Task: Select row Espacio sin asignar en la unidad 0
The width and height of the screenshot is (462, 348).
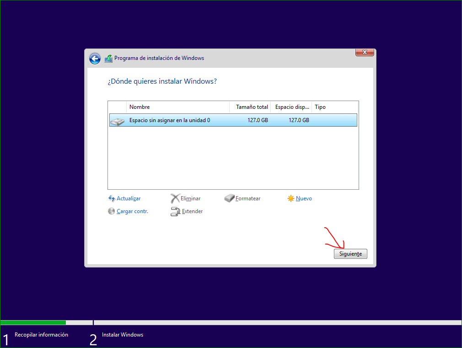Action: 233,120
